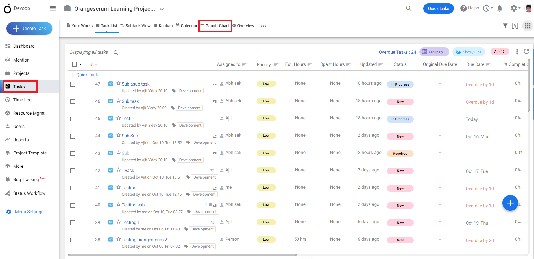Click the Resolved status badge for task 43

[x=400, y=154]
